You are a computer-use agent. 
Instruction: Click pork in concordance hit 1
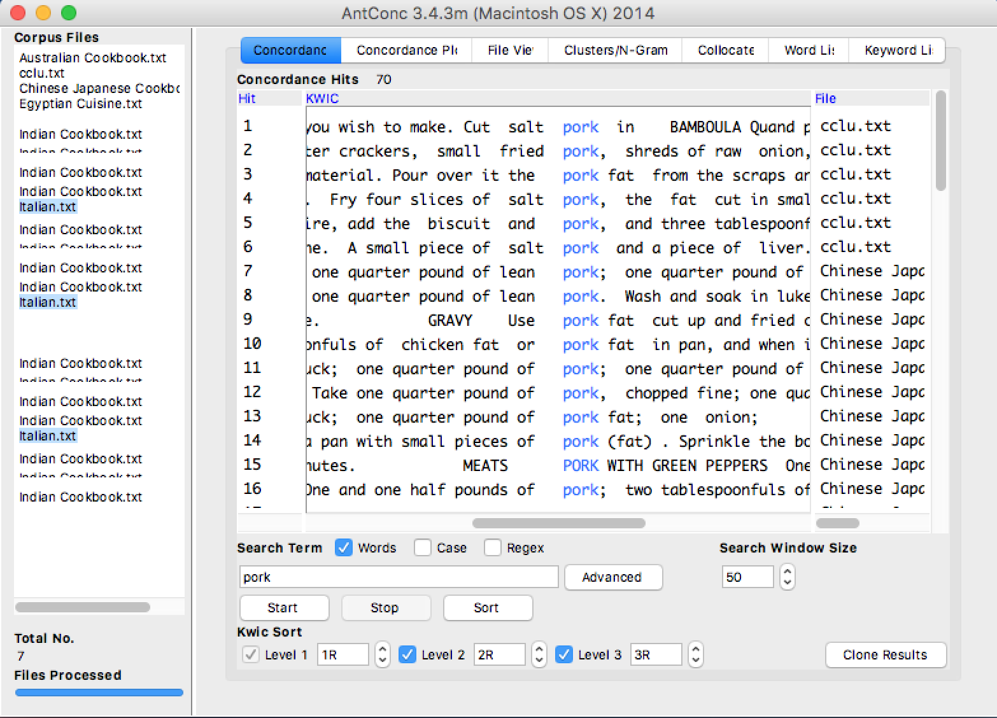(x=581, y=127)
